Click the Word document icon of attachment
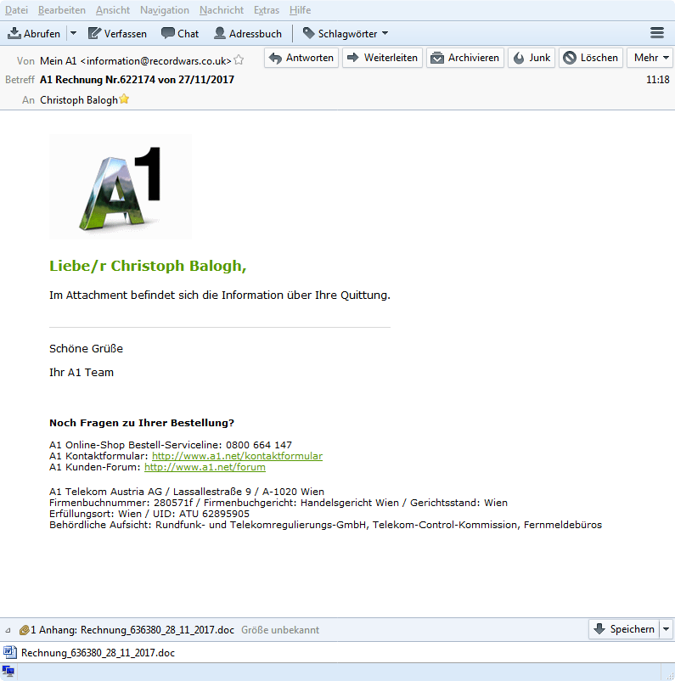675x681 pixels. click(10, 652)
